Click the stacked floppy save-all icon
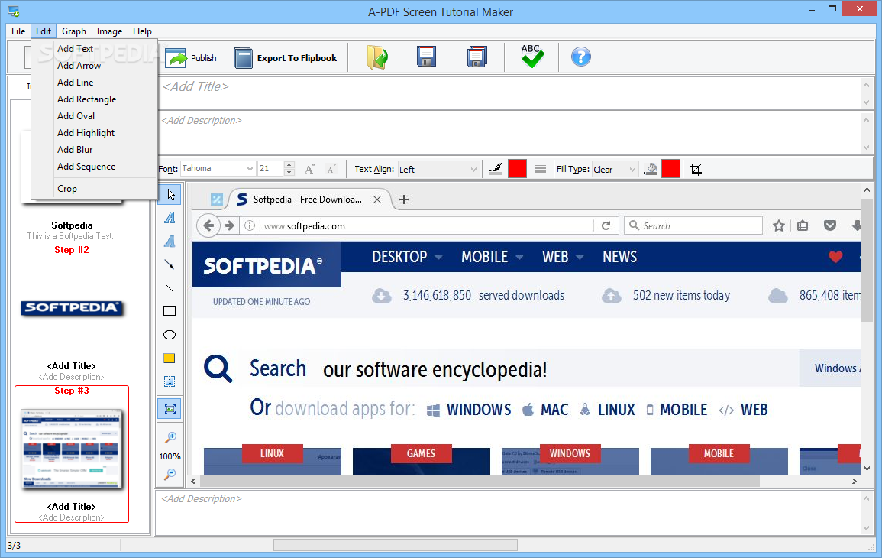 [x=477, y=57]
